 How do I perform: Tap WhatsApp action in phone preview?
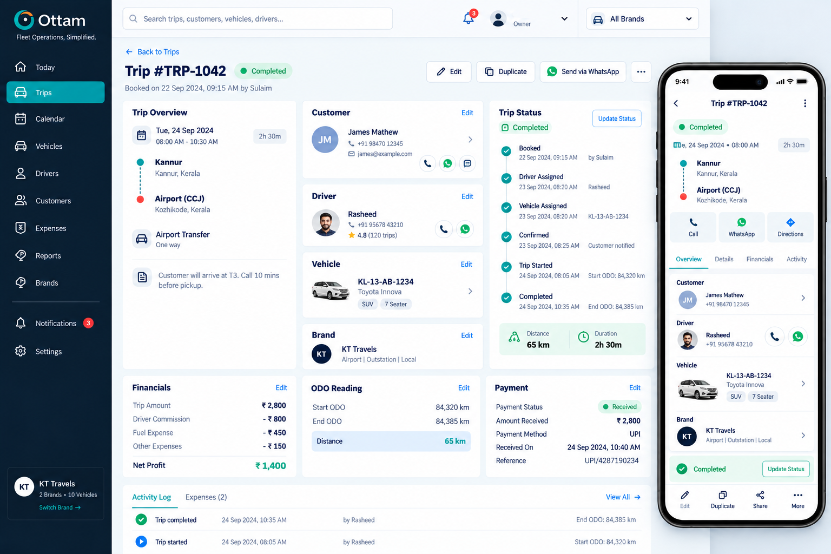[x=742, y=227]
